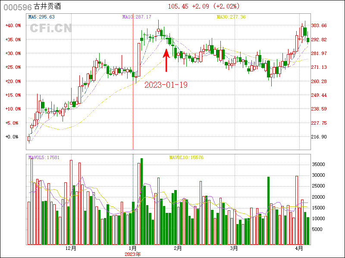Click the 216.90 price axis value
Viewport: 345px width, 258px height.
coord(319,137)
